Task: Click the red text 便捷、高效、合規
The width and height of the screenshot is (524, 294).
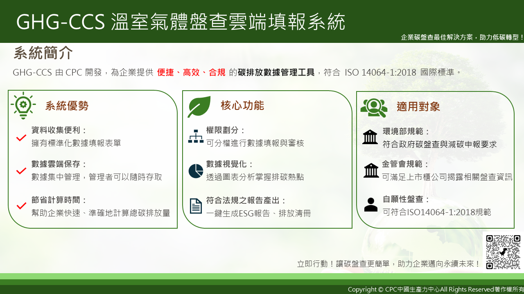Action: coord(191,73)
